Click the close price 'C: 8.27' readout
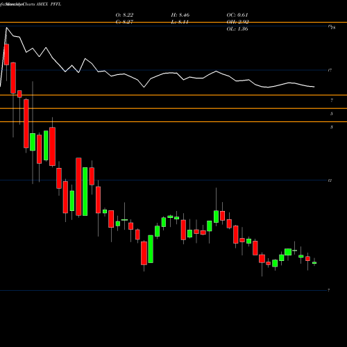Image resolution: width=347 pixels, height=347 pixels. tap(124, 22)
